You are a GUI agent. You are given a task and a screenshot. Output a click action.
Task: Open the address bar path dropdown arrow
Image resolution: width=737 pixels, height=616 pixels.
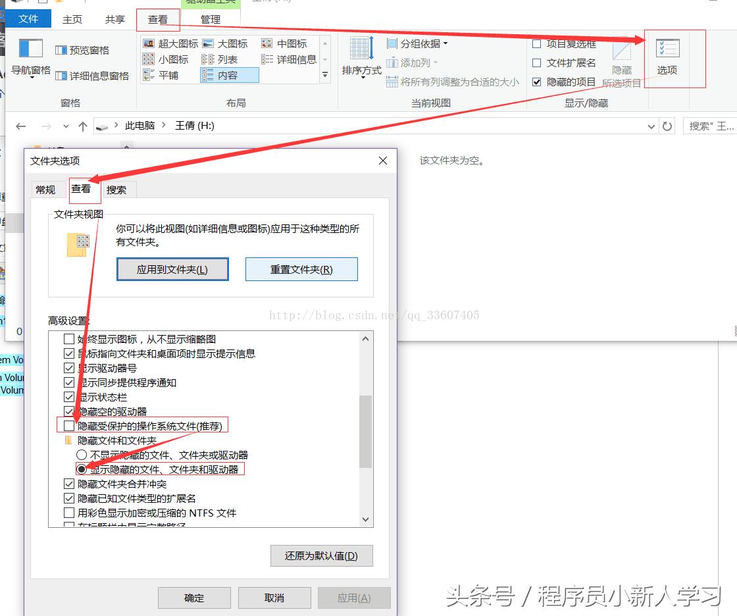point(650,126)
